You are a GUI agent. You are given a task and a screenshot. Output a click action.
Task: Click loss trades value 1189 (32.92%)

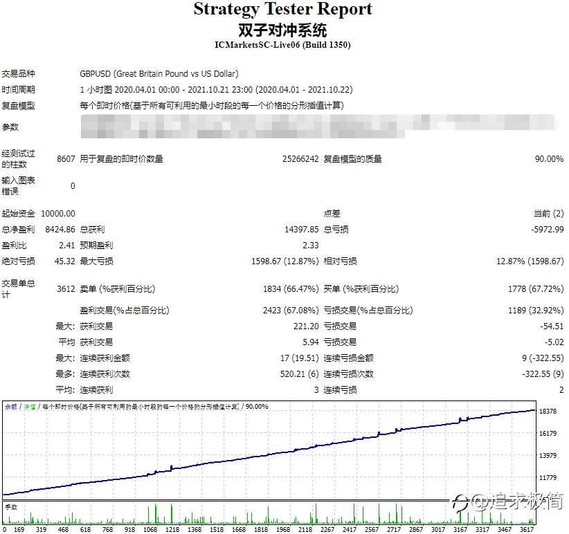coord(536,310)
